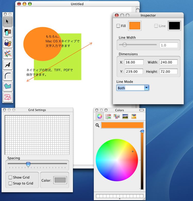Click the magnifier color sampler
The height and width of the screenshot is (201, 193).
pos(97,125)
